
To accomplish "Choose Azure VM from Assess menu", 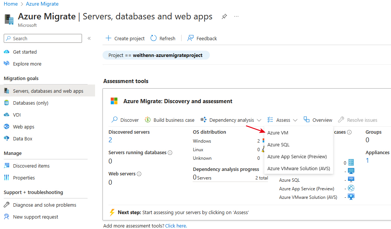I will [278, 133].
